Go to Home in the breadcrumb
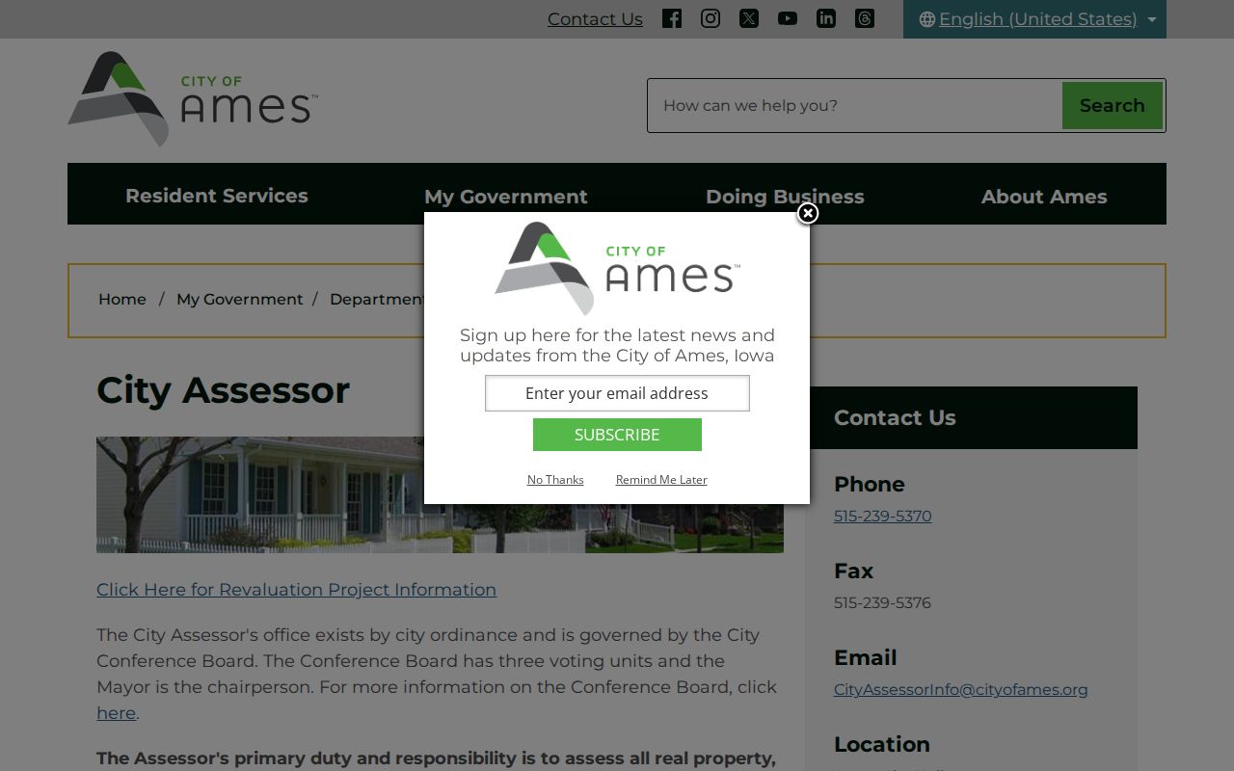 click(x=122, y=300)
